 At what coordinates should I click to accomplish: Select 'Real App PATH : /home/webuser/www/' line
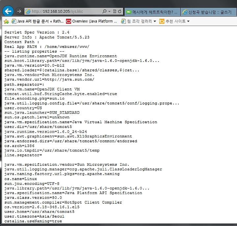(x=47, y=46)
